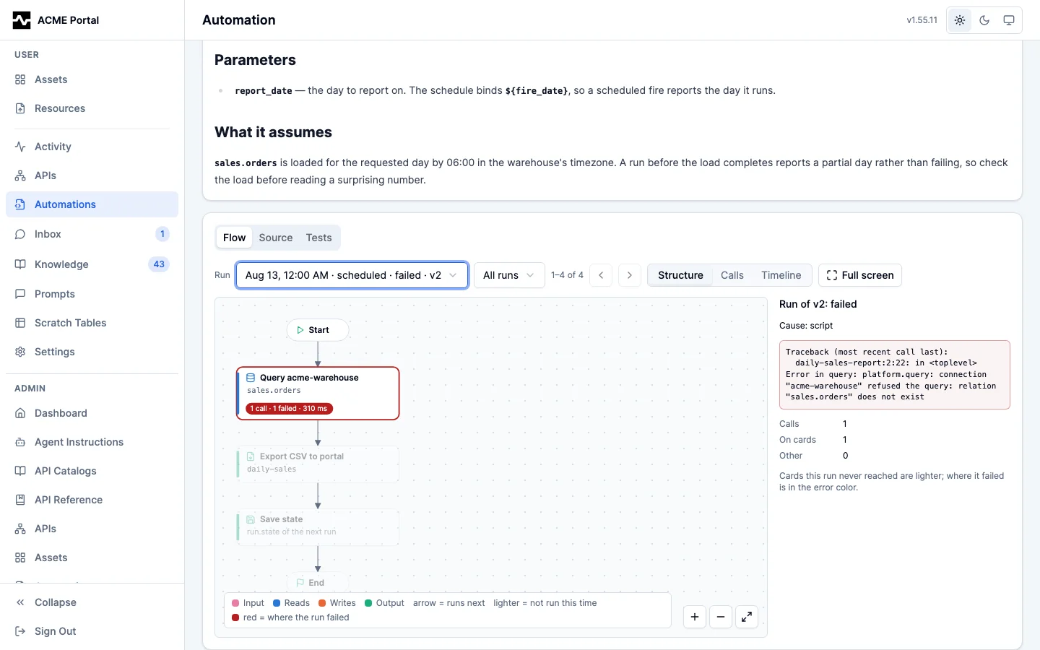Switch to dark theme moon icon
1040x650 pixels.
point(984,20)
